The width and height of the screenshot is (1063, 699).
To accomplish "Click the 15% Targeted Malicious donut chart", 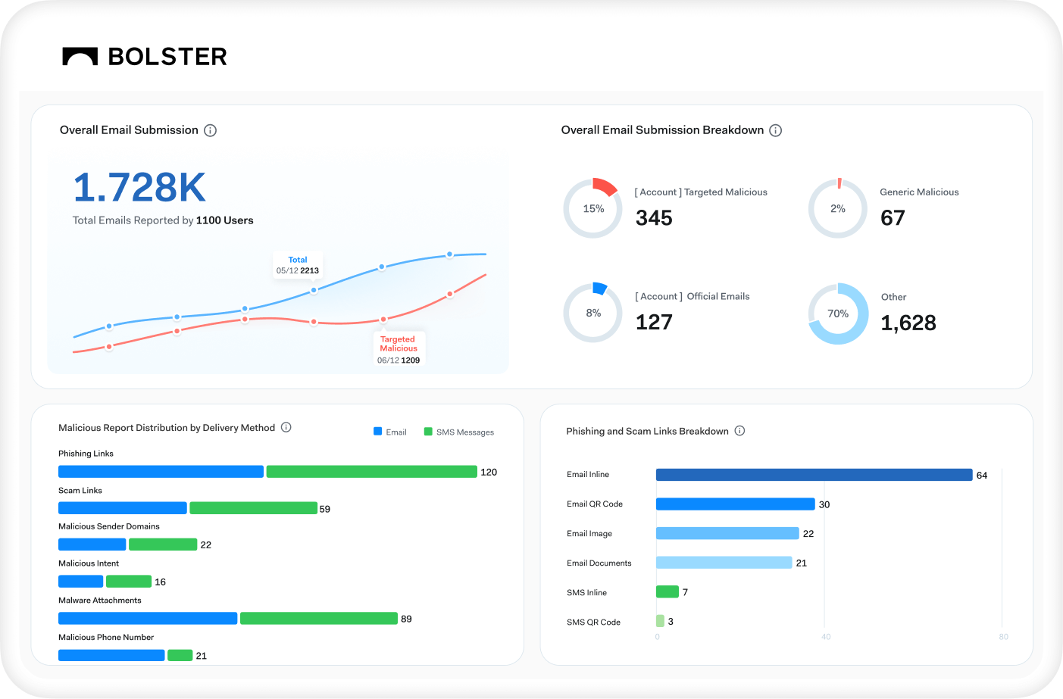I will coord(592,208).
